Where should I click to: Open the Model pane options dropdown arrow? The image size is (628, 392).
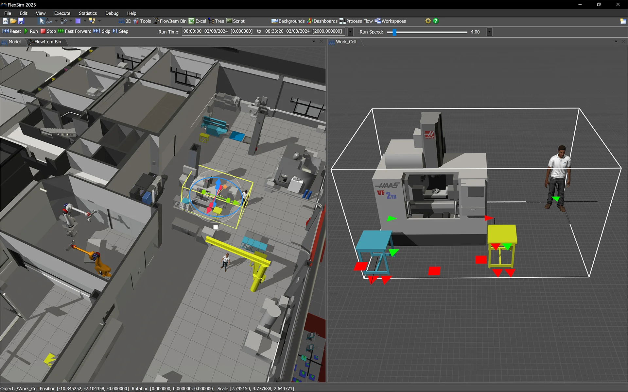313,42
